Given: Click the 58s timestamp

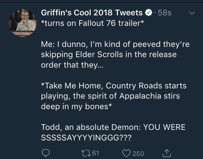Looking at the screenshot, I should [x=164, y=13].
